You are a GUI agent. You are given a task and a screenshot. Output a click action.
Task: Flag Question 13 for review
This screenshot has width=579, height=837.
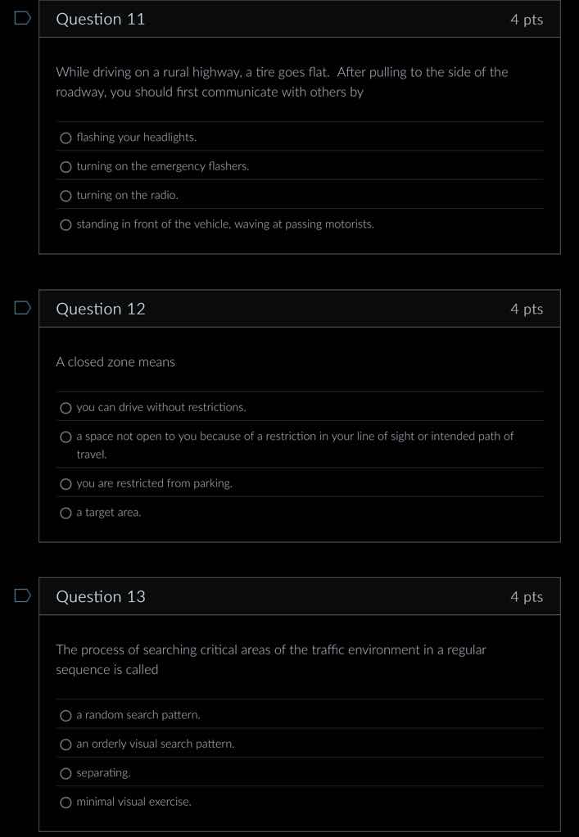click(20, 596)
